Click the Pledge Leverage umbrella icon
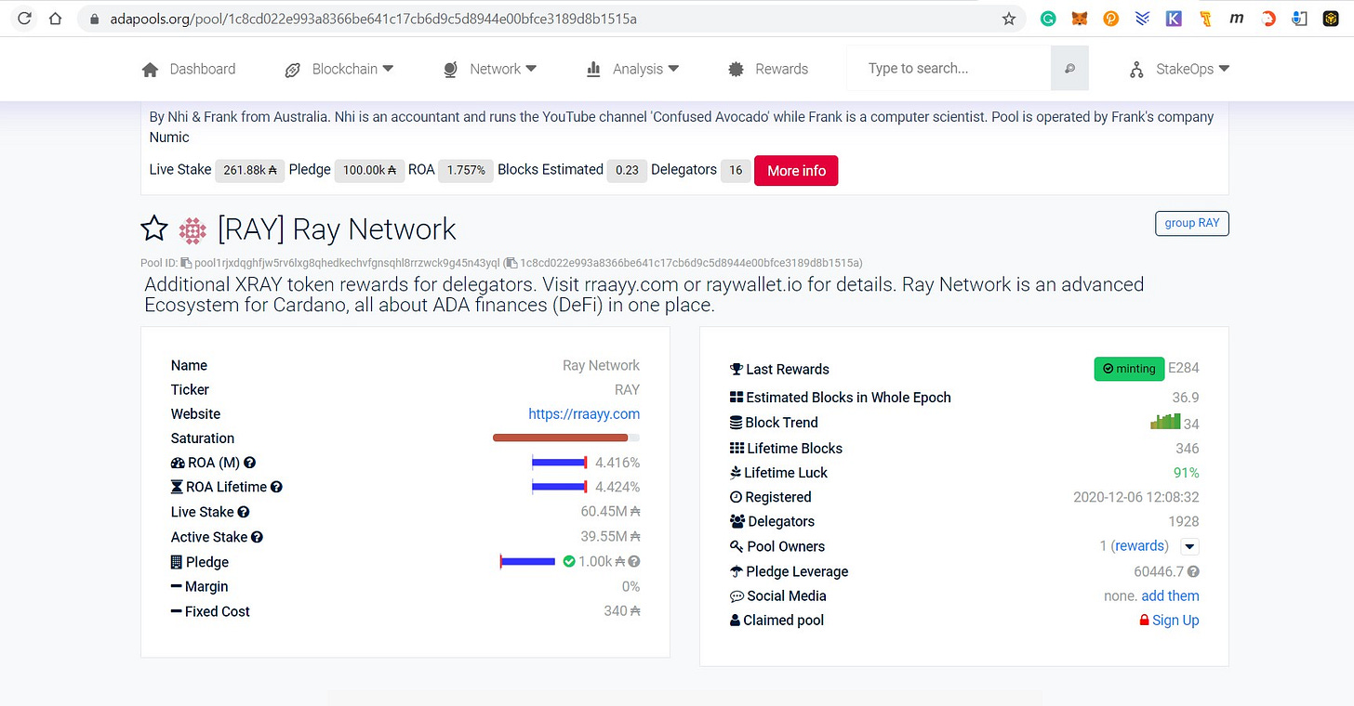 (737, 571)
